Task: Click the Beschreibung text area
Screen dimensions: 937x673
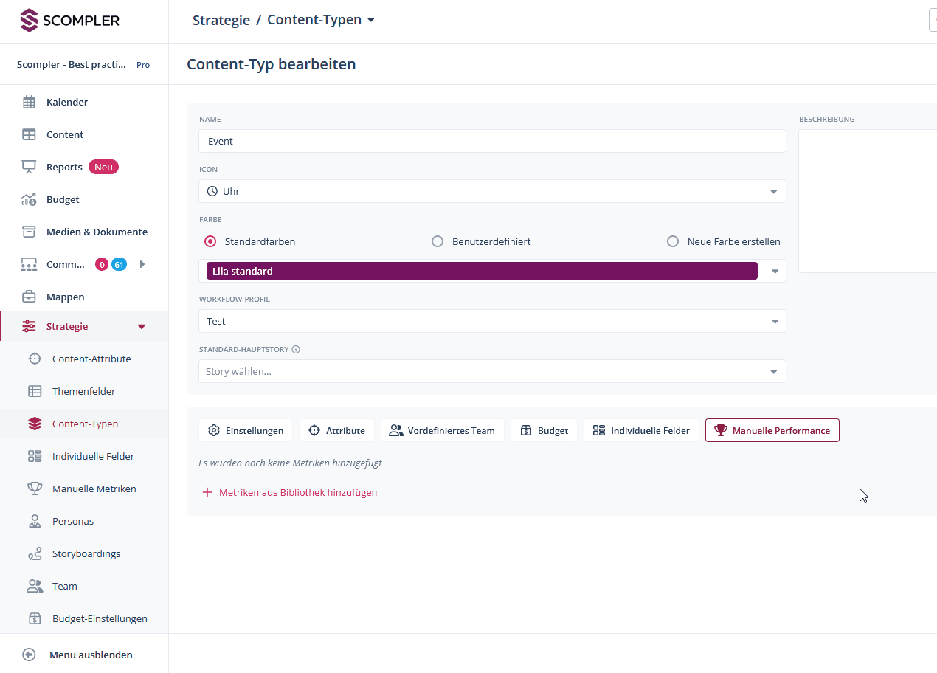Action: (x=868, y=201)
